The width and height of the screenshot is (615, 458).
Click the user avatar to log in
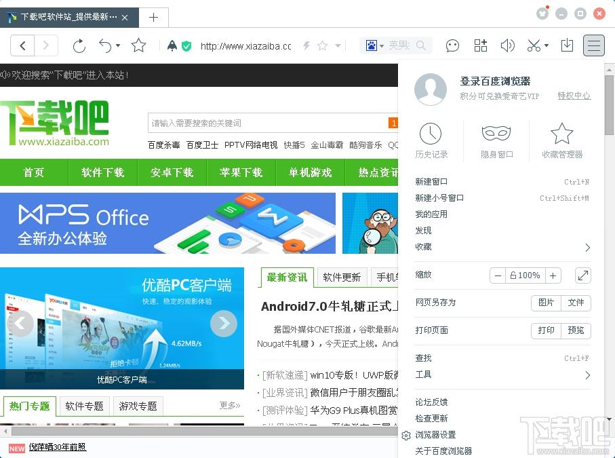(x=431, y=89)
